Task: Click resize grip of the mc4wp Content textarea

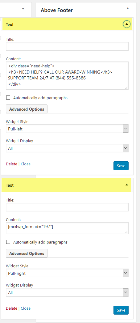Action: click(126, 232)
